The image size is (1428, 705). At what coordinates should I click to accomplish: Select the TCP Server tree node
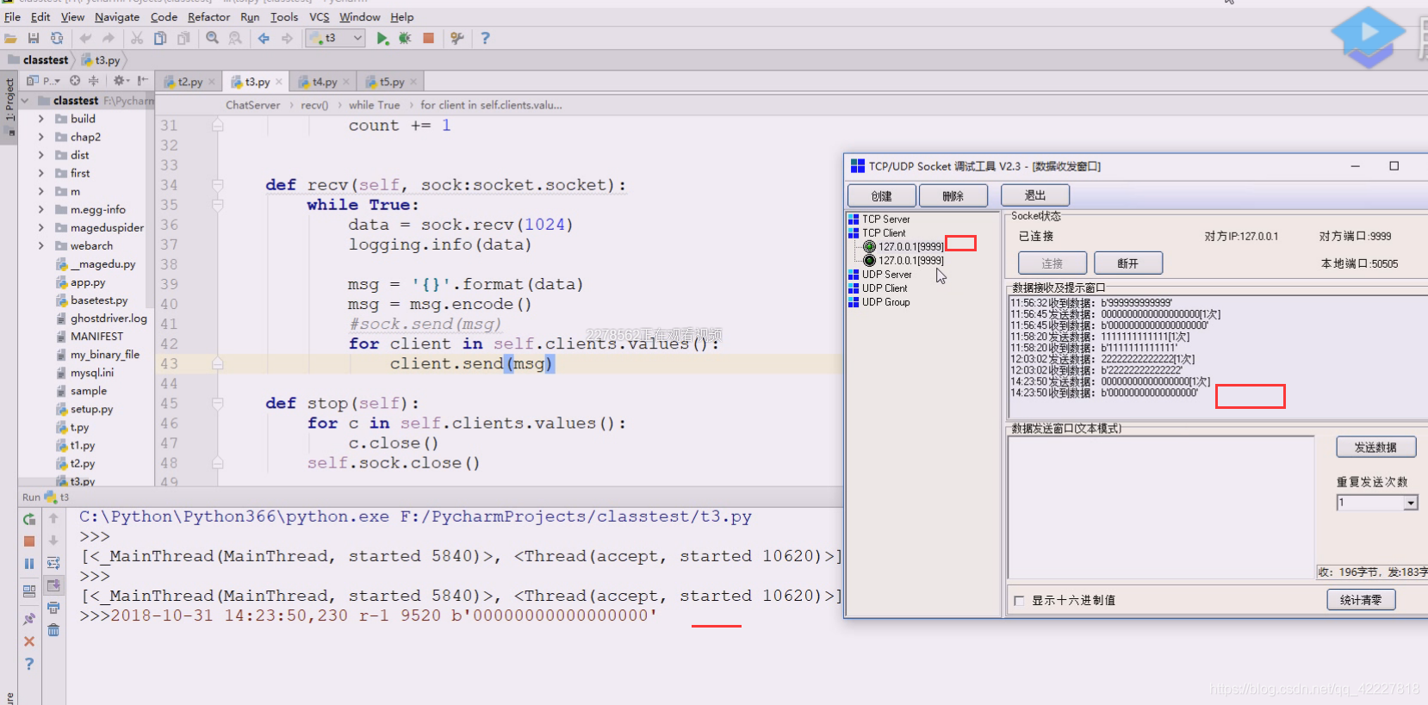point(885,220)
